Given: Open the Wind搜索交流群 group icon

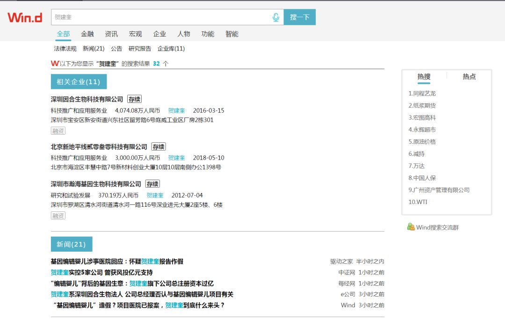Looking at the screenshot, I should 411,227.
